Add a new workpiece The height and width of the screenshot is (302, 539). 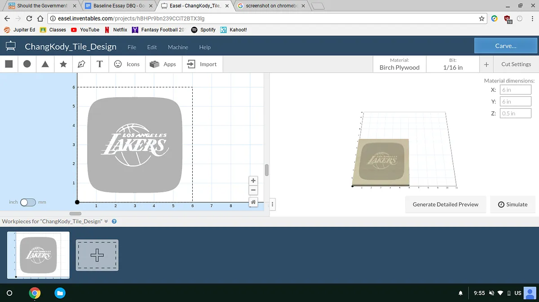click(97, 255)
